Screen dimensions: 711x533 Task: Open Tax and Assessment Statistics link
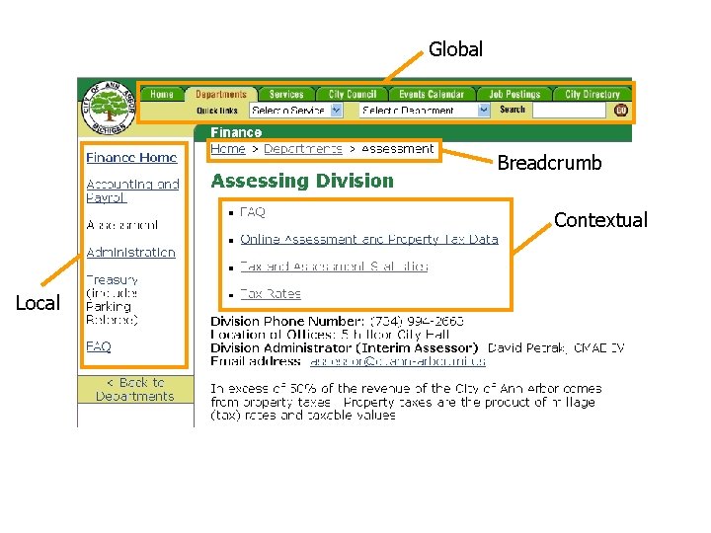[x=334, y=266]
